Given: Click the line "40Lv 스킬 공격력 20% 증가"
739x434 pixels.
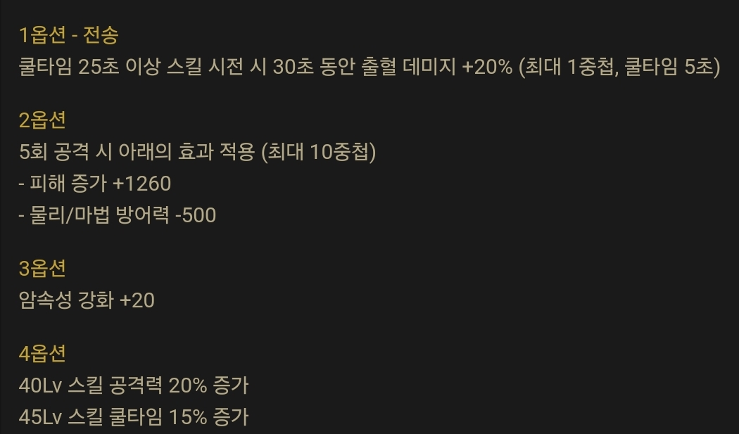Looking at the screenshot, I should click(x=134, y=385).
